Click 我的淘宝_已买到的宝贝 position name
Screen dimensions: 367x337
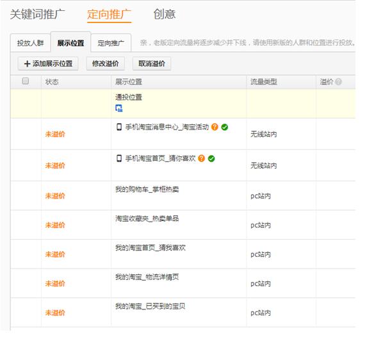(x=151, y=306)
